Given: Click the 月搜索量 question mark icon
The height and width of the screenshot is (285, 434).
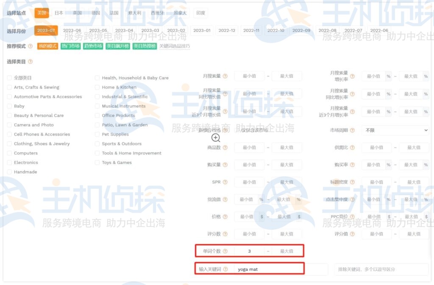Looking at the screenshot, I should [x=225, y=75].
